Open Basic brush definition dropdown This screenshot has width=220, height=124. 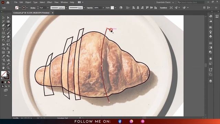click(x=84, y=8)
